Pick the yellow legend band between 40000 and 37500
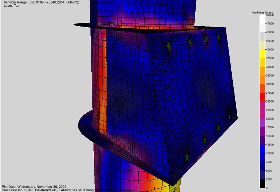The height and width of the screenshot is (192, 280). point(262,54)
